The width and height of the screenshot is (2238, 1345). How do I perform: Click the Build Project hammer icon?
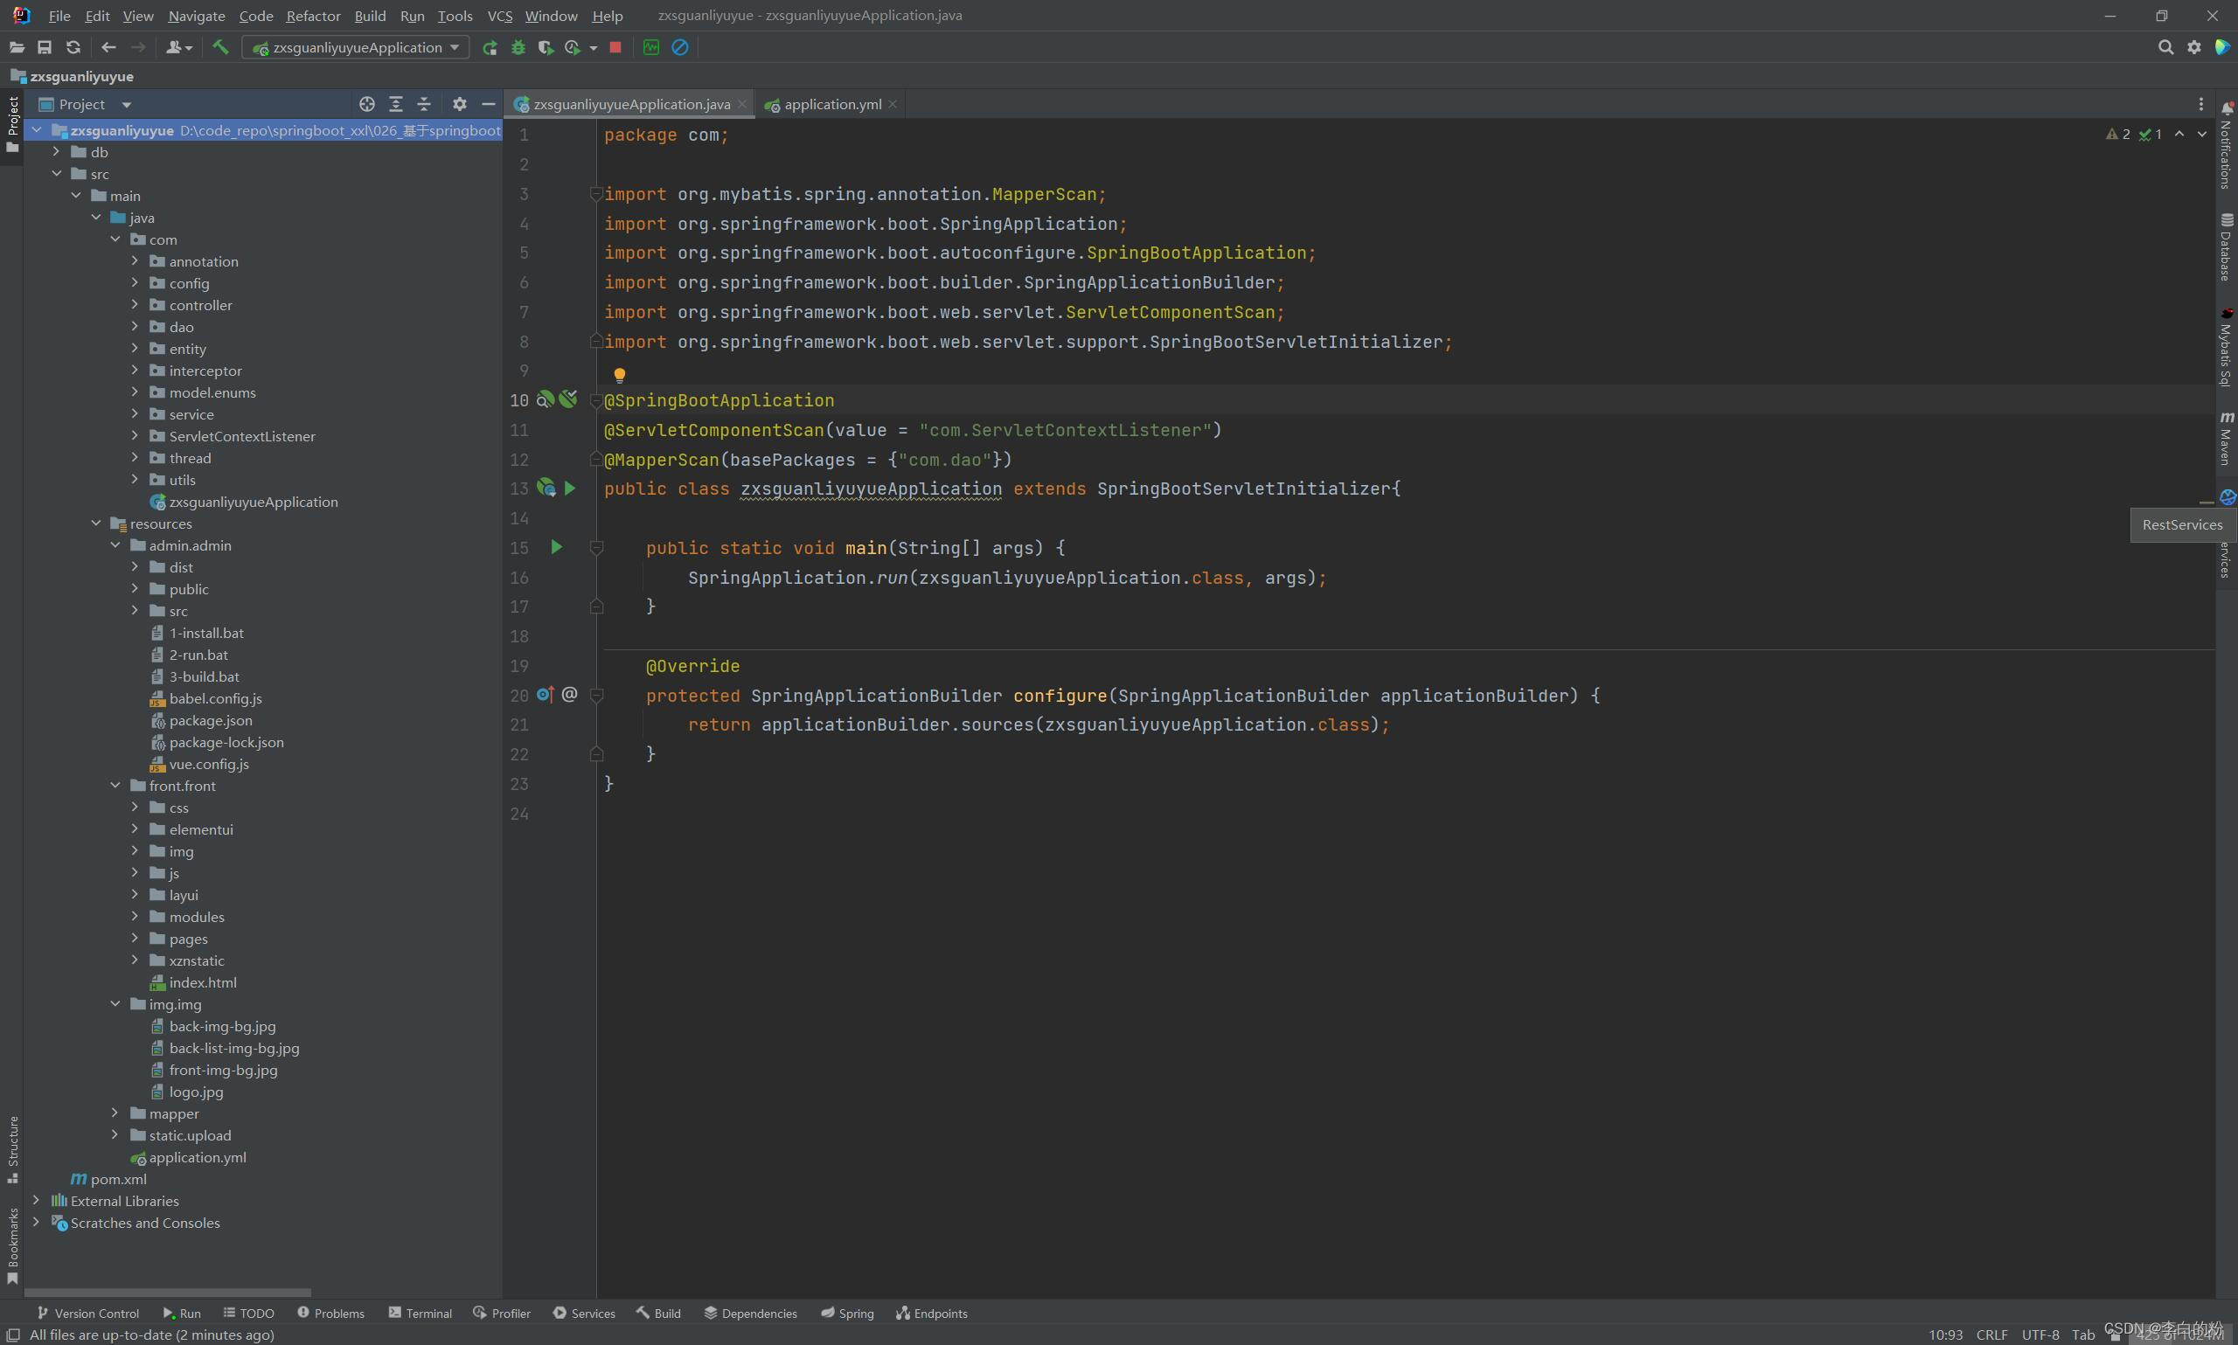(x=220, y=47)
